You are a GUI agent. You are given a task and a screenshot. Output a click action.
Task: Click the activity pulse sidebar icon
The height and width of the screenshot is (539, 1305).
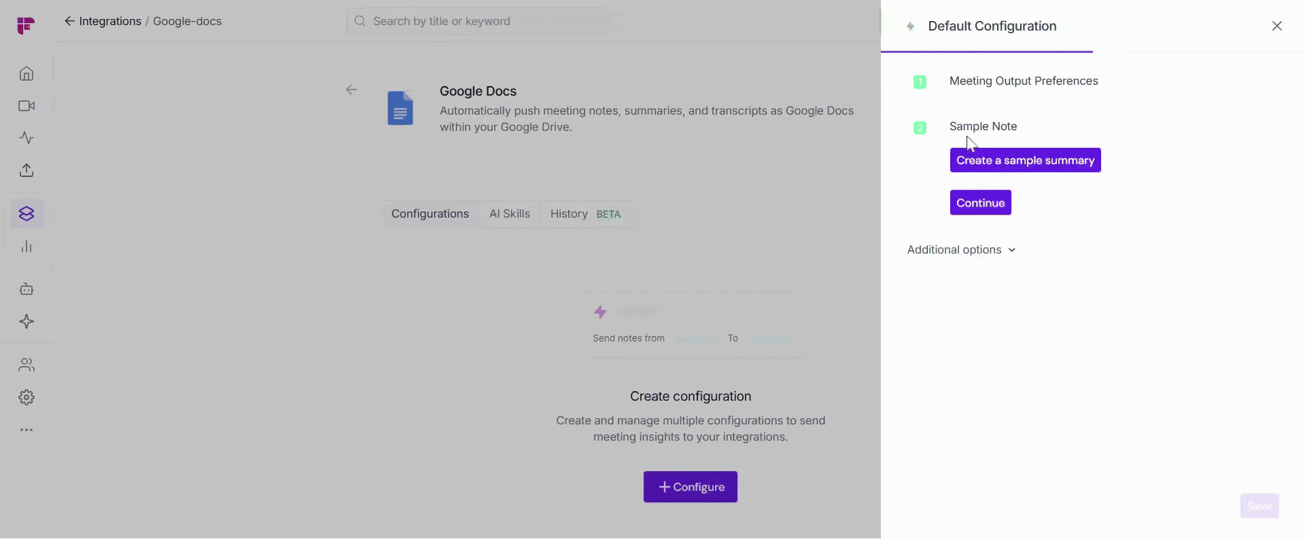(27, 138)
